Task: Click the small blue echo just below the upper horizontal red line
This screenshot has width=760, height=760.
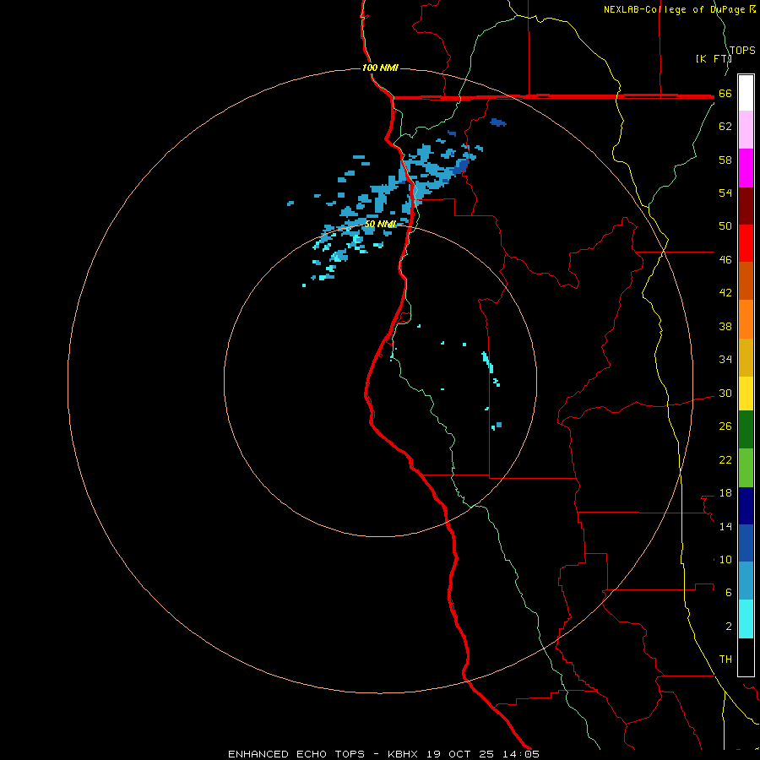Action: 497,122
